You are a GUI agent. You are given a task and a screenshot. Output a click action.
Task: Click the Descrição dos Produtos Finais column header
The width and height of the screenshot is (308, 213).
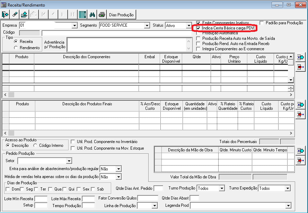87,106
